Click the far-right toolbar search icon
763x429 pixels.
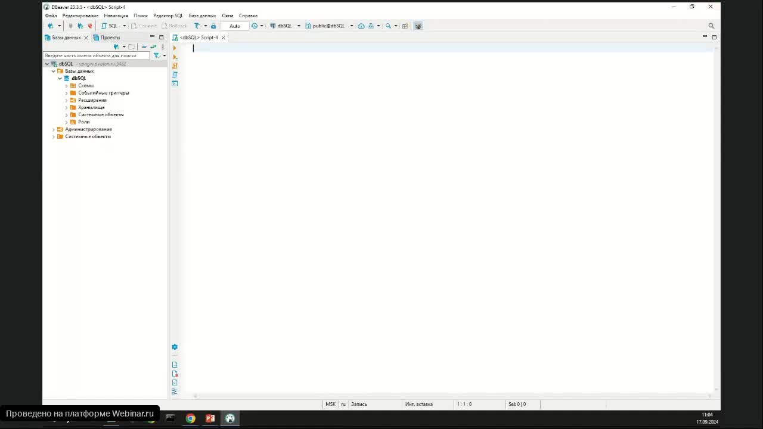pos(711,26)
